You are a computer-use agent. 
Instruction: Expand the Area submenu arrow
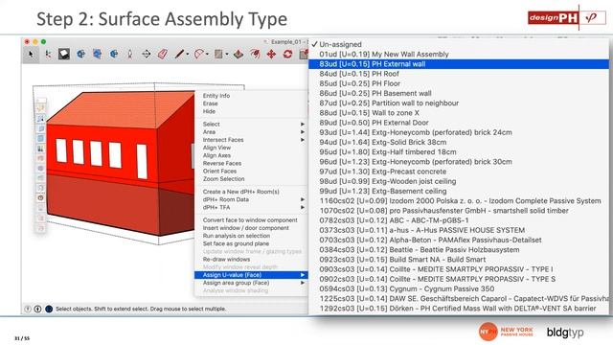click(303, 132)
